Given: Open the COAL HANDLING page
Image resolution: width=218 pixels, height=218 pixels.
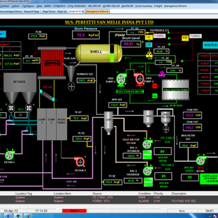Looking at the screenshot, I should (x=77, y=6).
